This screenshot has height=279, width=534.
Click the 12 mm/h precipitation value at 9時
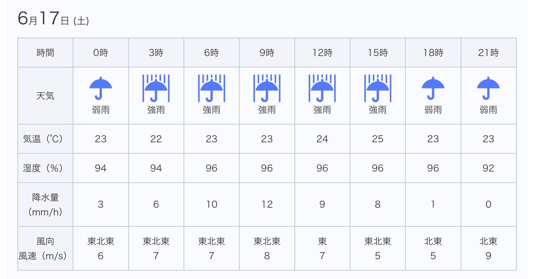tap(267, 205)
